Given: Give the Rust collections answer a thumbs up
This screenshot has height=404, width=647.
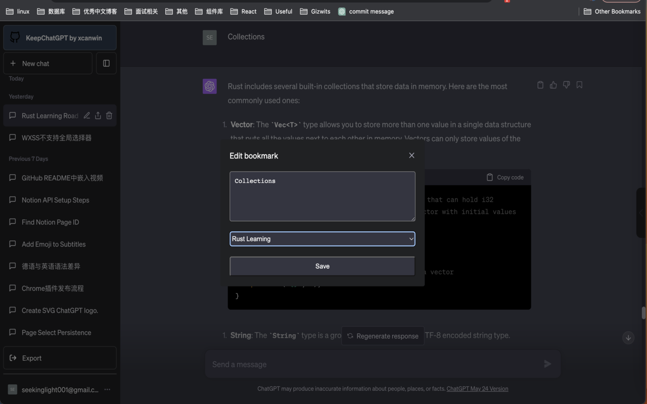Looking at the screenshot, I should coord(553,84).
